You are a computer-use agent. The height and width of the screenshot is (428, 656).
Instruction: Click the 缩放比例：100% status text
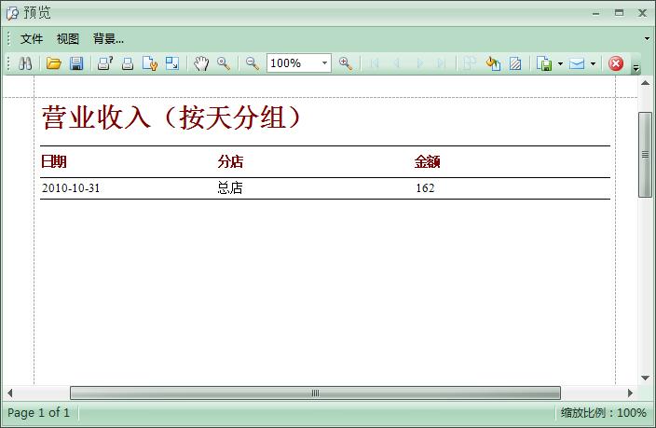click(x=604, y=413)
